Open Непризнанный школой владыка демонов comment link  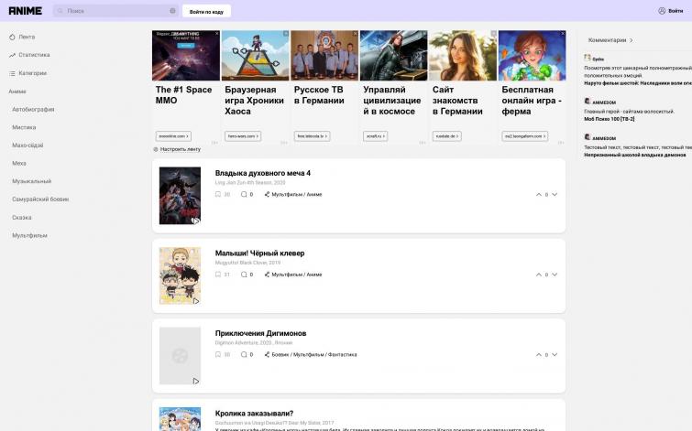point(635,156)
